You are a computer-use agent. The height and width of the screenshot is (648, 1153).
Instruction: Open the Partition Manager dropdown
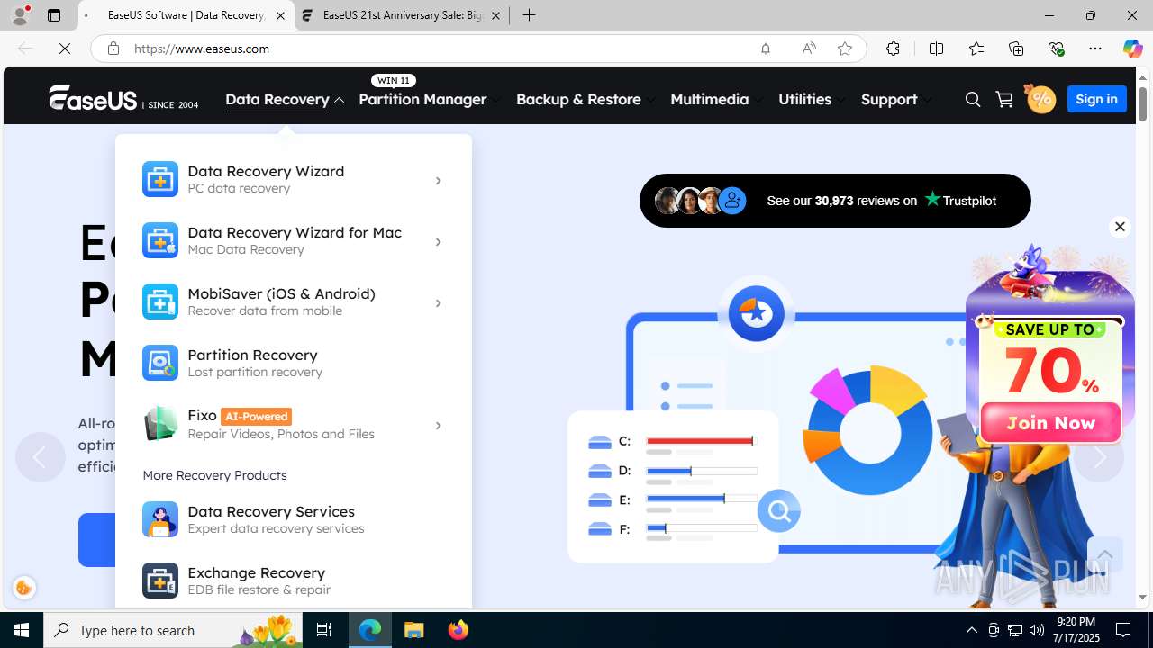429,99
